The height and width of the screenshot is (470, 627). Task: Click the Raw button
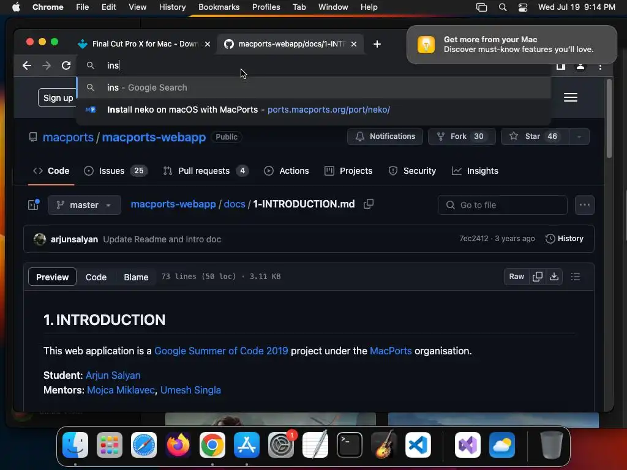click(x=516, y=277)
